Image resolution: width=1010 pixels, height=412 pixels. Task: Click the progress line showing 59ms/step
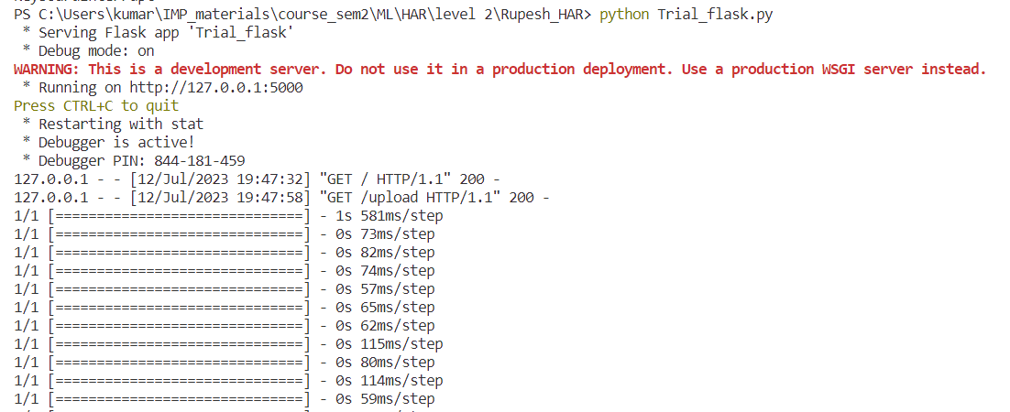(225, 399)
